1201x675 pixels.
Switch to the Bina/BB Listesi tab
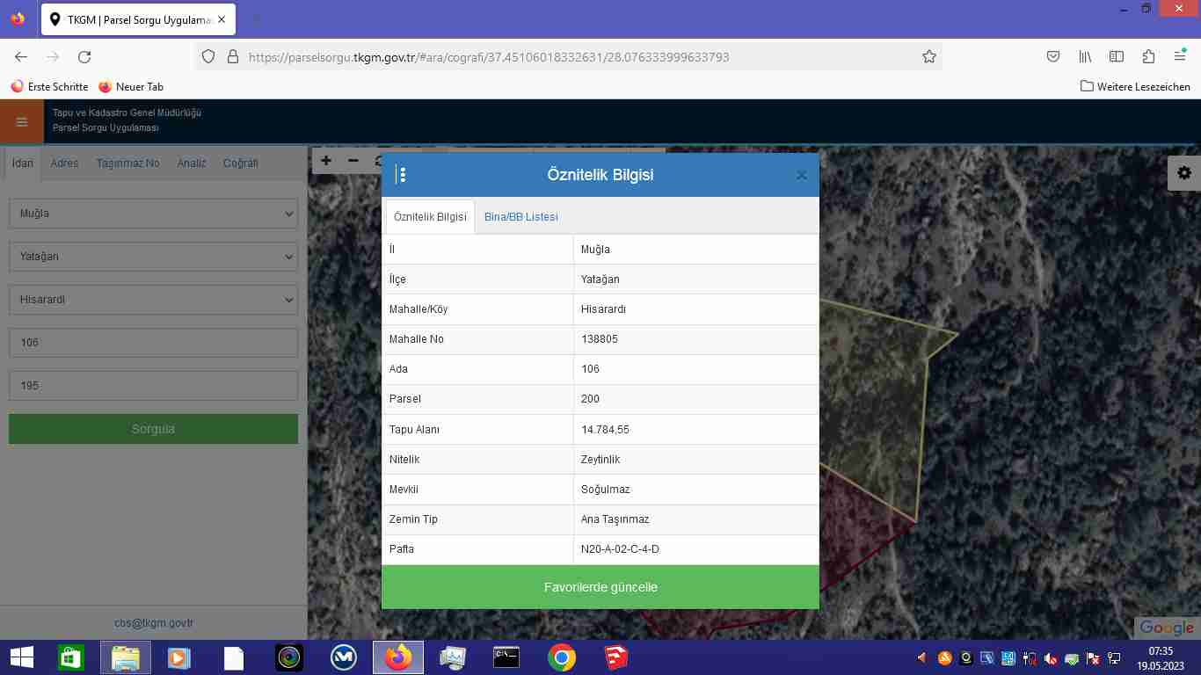(520, 217)
